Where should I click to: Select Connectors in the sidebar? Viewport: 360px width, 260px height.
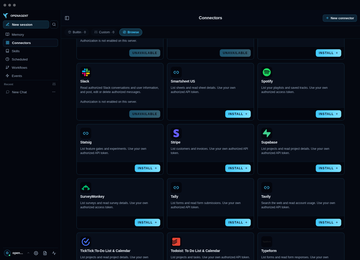(x=30, y=43)
